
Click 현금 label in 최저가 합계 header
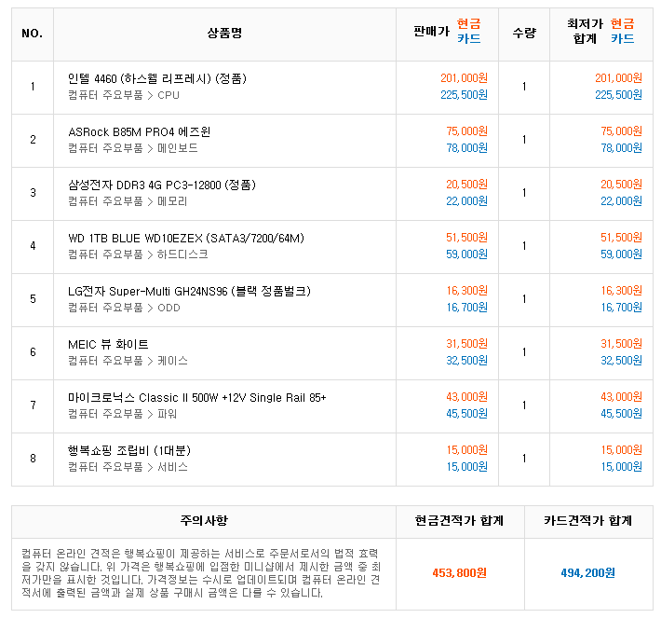click(x=623, y=23)
